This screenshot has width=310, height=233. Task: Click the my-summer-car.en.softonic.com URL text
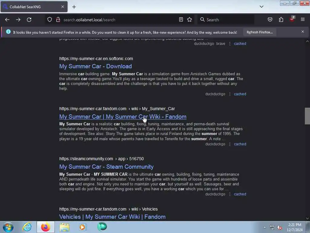pos(96,59)
